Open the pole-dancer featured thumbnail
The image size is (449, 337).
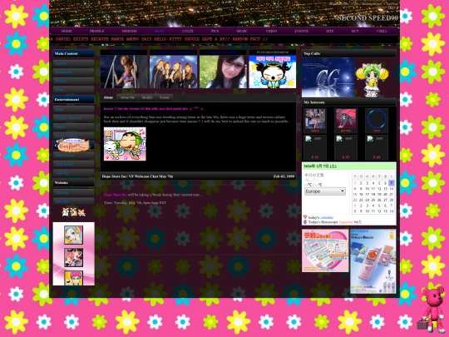click(x=124, y=72)
